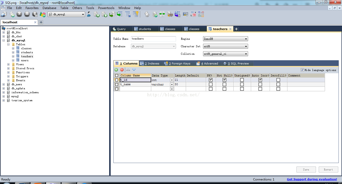Open the schema designer icon

(x=201, y=14)
